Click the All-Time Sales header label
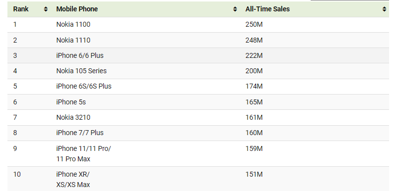 click(x=267, y=9)
